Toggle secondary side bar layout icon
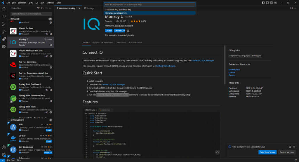The width and height of the screenshot is (299, 162). [272, 3]
